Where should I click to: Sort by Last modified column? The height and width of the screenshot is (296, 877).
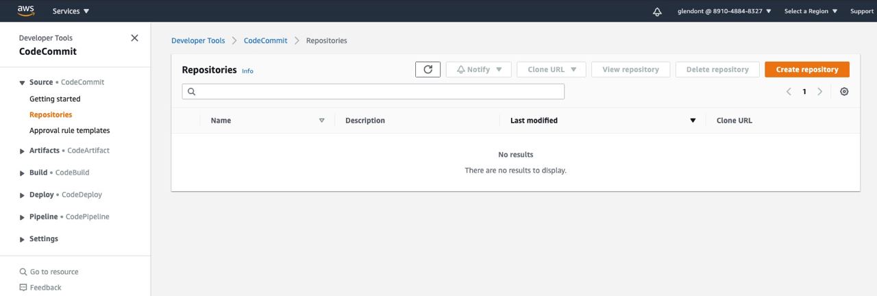pyautogui.click(x=693, y=121)
